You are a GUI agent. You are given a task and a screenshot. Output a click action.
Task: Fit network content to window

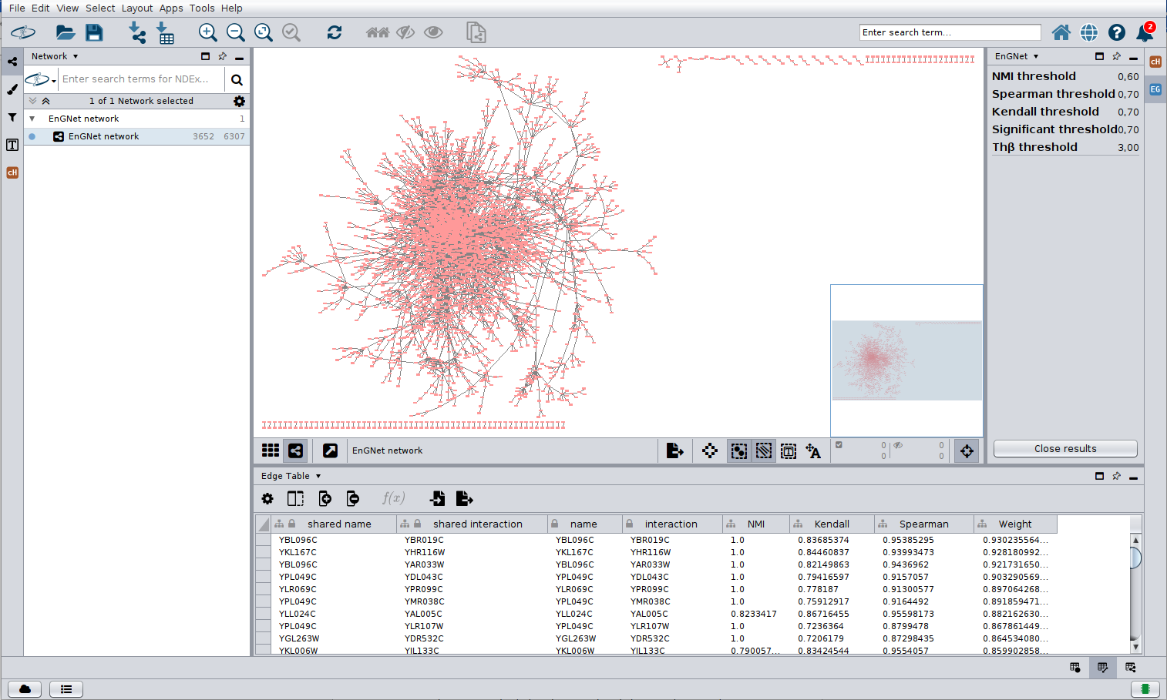tap(264, 32)
